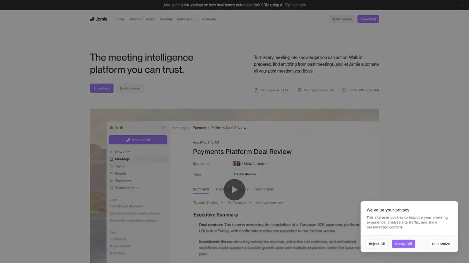Expand the Industries nav menu
Viewport: 469px width, 263px height.
pyautogui.click(x=187, y=19)
